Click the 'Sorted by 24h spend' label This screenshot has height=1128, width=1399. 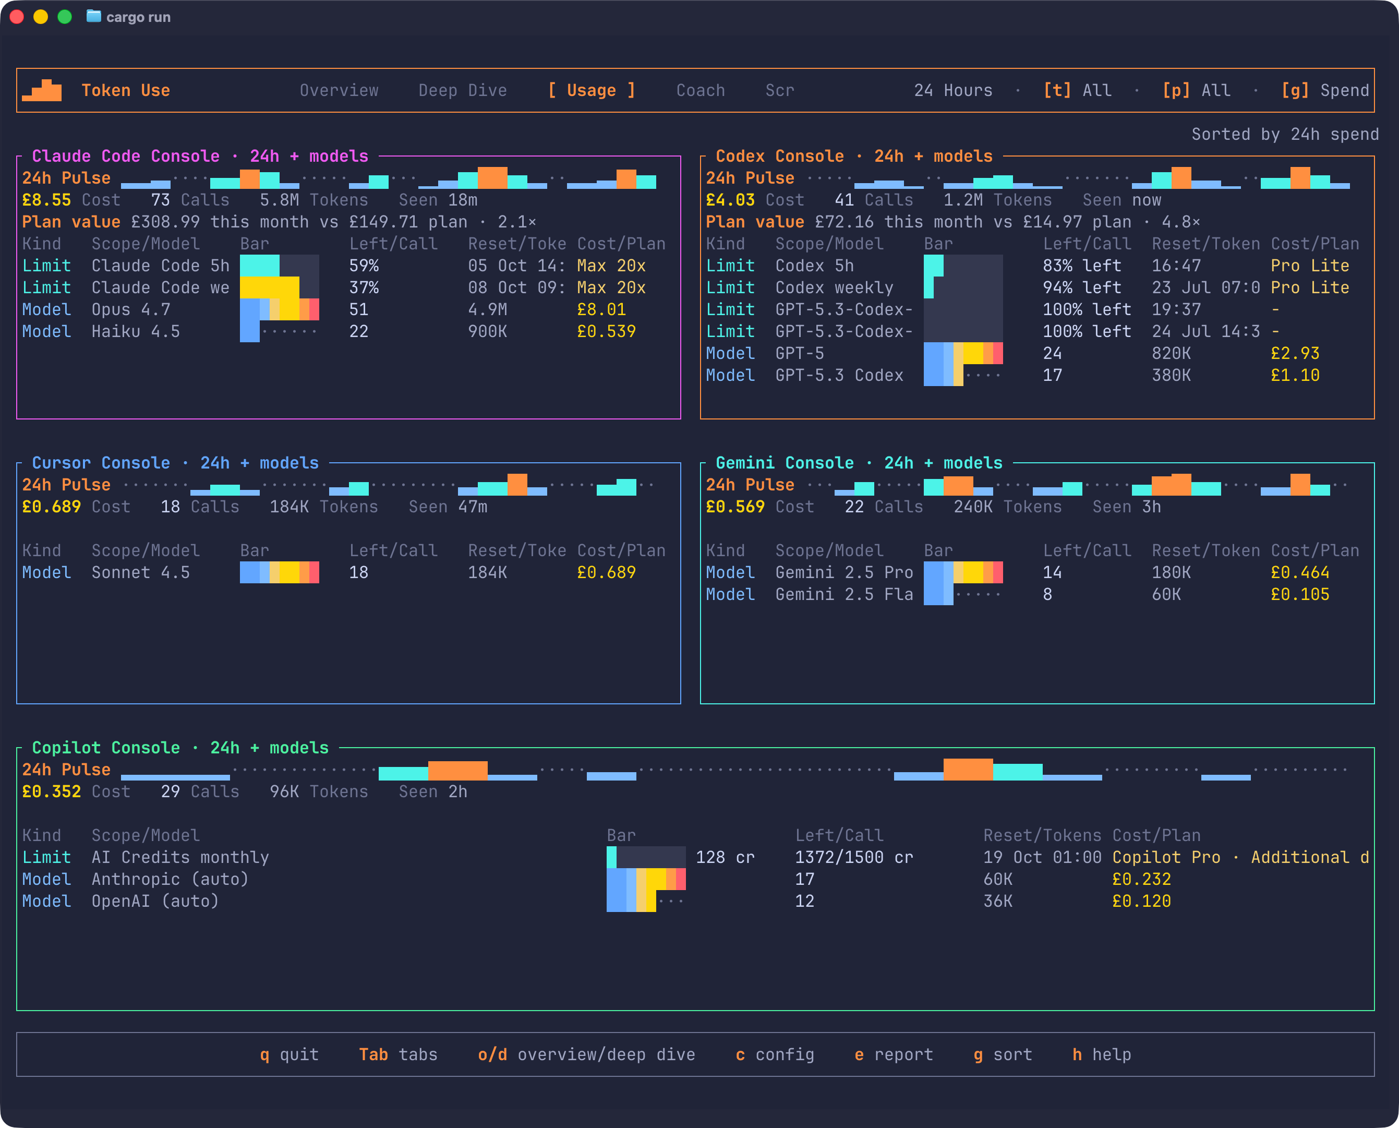coord(1285,134)
